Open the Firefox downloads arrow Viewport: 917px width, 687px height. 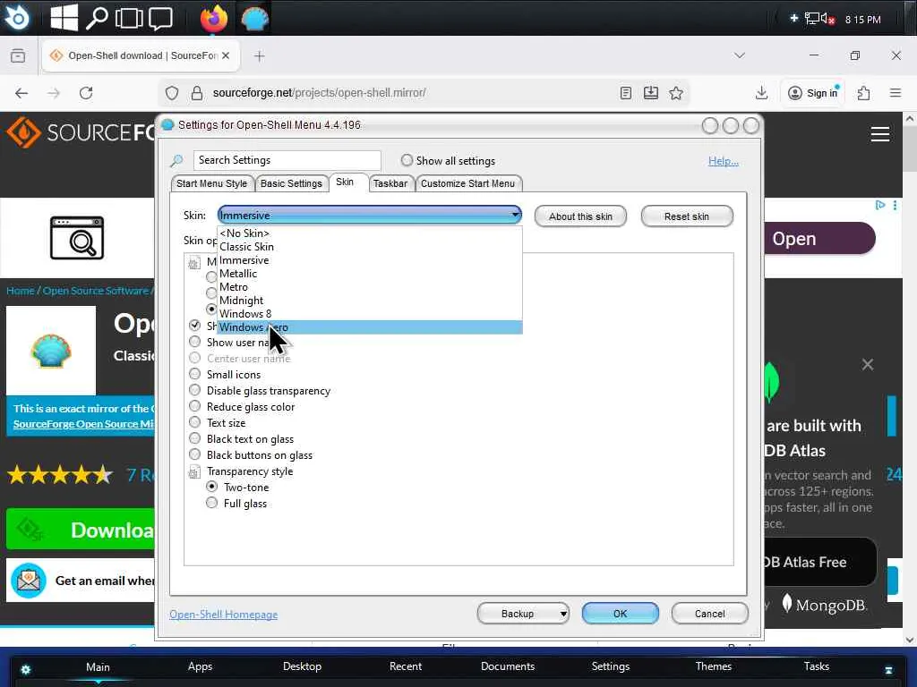point(761,93)
